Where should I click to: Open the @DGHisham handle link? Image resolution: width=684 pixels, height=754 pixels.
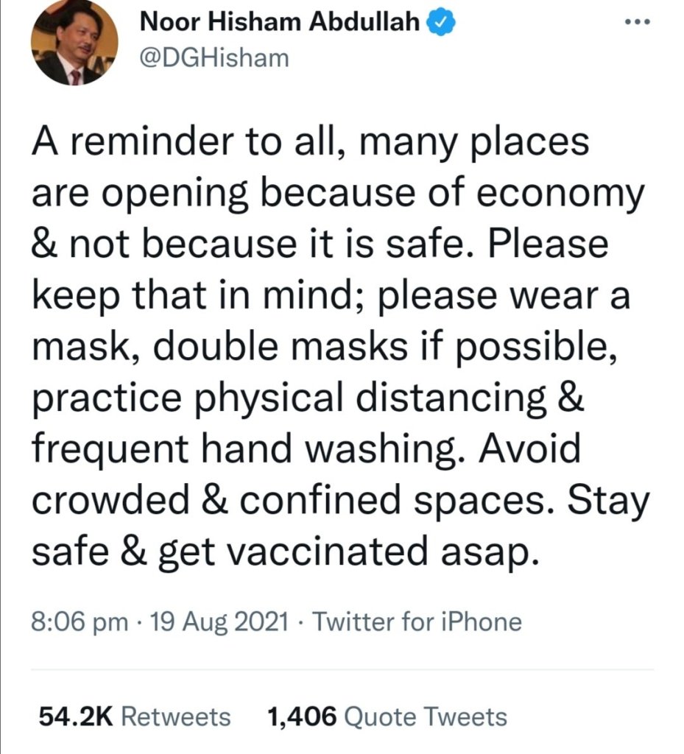(x=214, y=57)
